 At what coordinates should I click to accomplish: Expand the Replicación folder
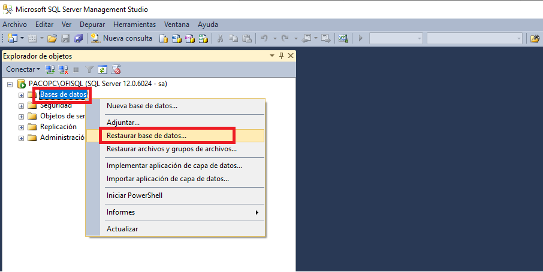[x=21, y=127]
